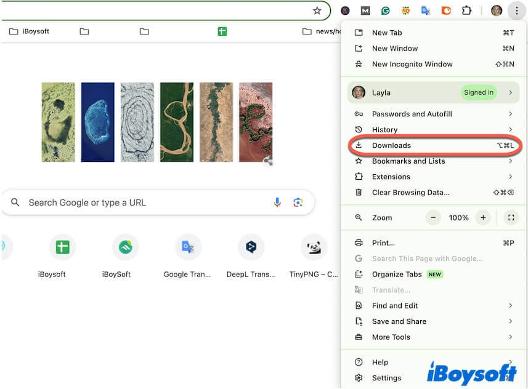Screen dimensions: 528x389
Task: Click the voice search microphone icon
Action: click(277, 202)
